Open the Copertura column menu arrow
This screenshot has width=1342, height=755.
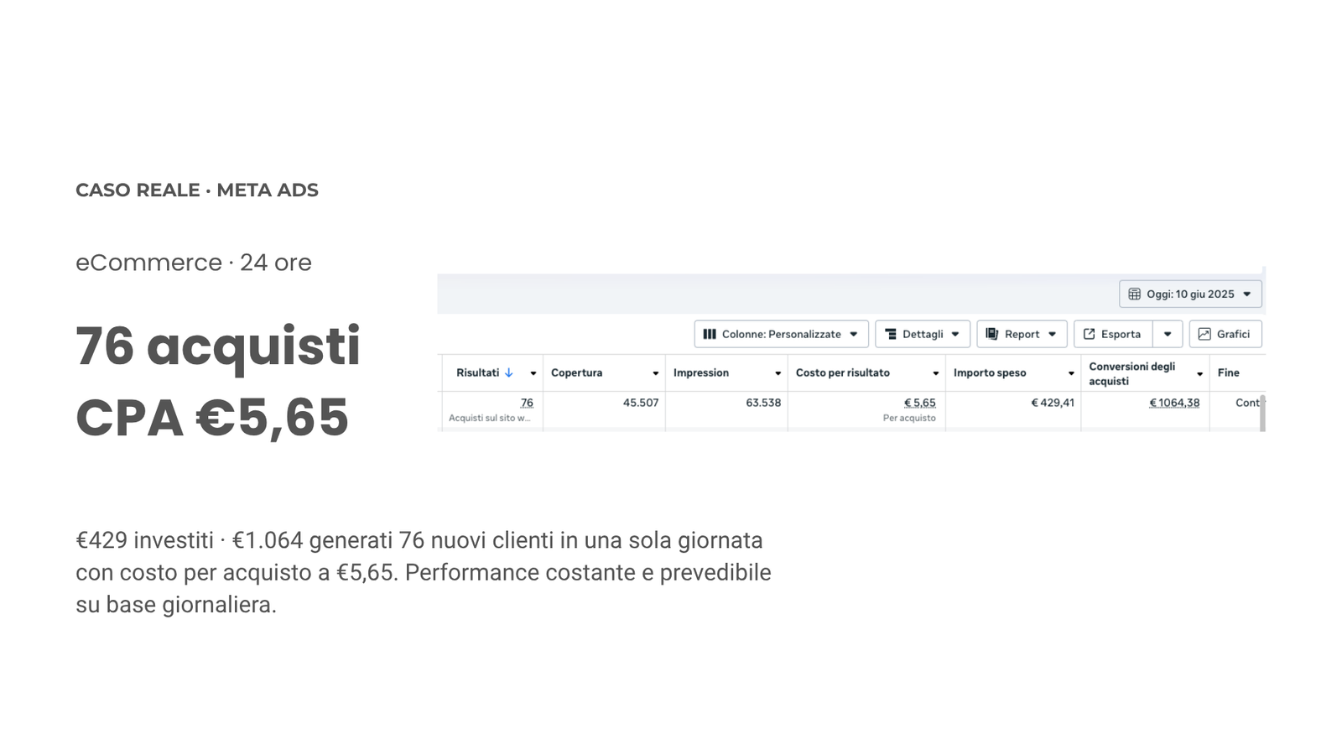point(655,373)
